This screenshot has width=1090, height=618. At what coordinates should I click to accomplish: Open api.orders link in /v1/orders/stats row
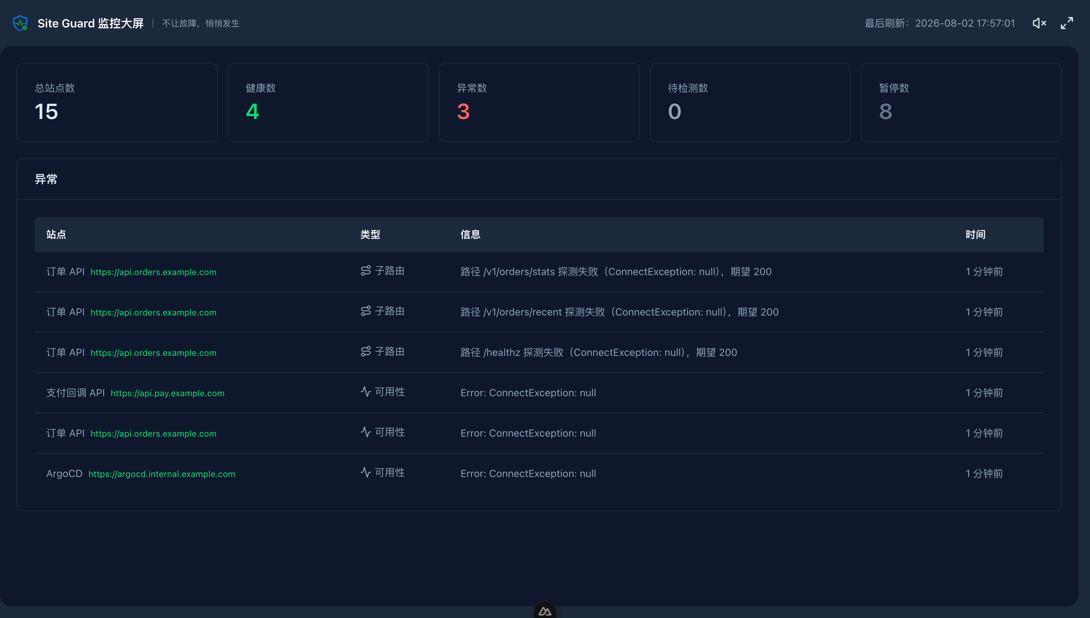[153, 272]
